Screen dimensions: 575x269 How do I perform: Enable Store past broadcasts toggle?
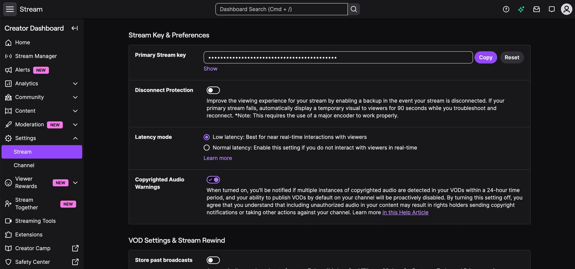point(213,260)
